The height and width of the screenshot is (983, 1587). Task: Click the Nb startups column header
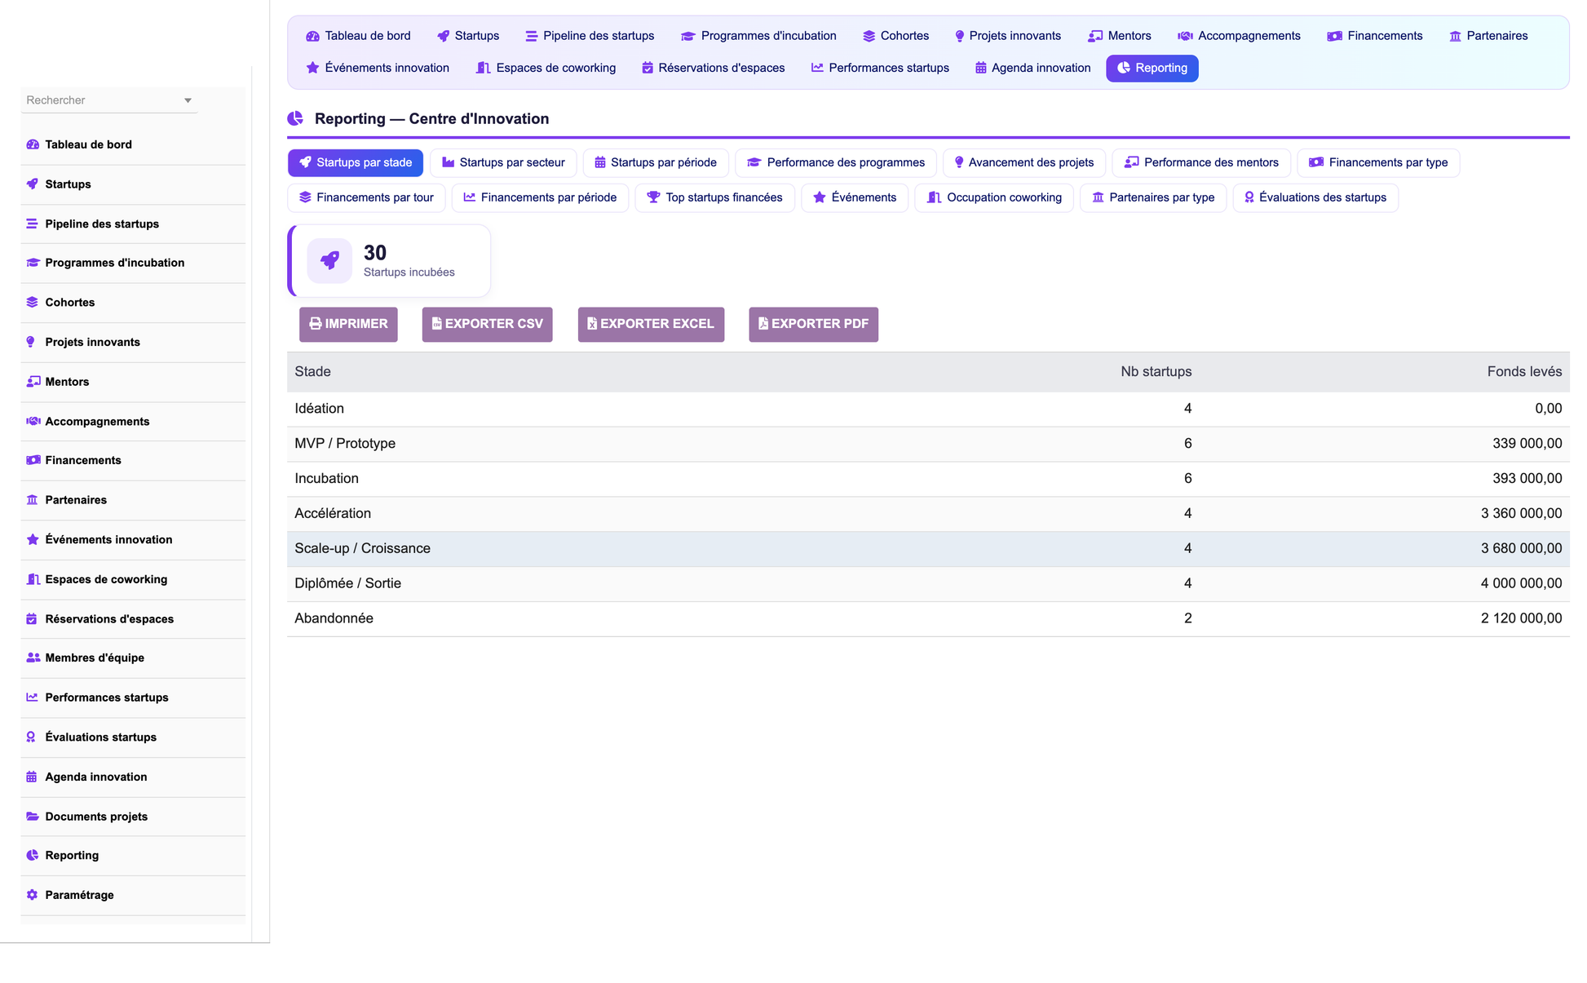click(x=1156, y=372)
